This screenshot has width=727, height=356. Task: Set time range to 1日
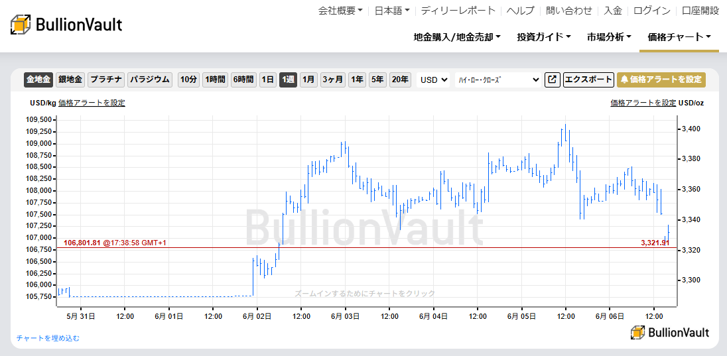268,80
